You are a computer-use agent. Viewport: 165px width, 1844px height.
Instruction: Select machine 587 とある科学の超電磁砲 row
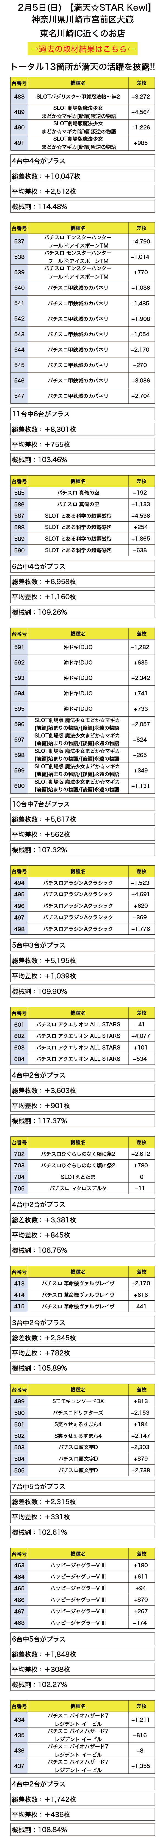[x=82, y=516]
